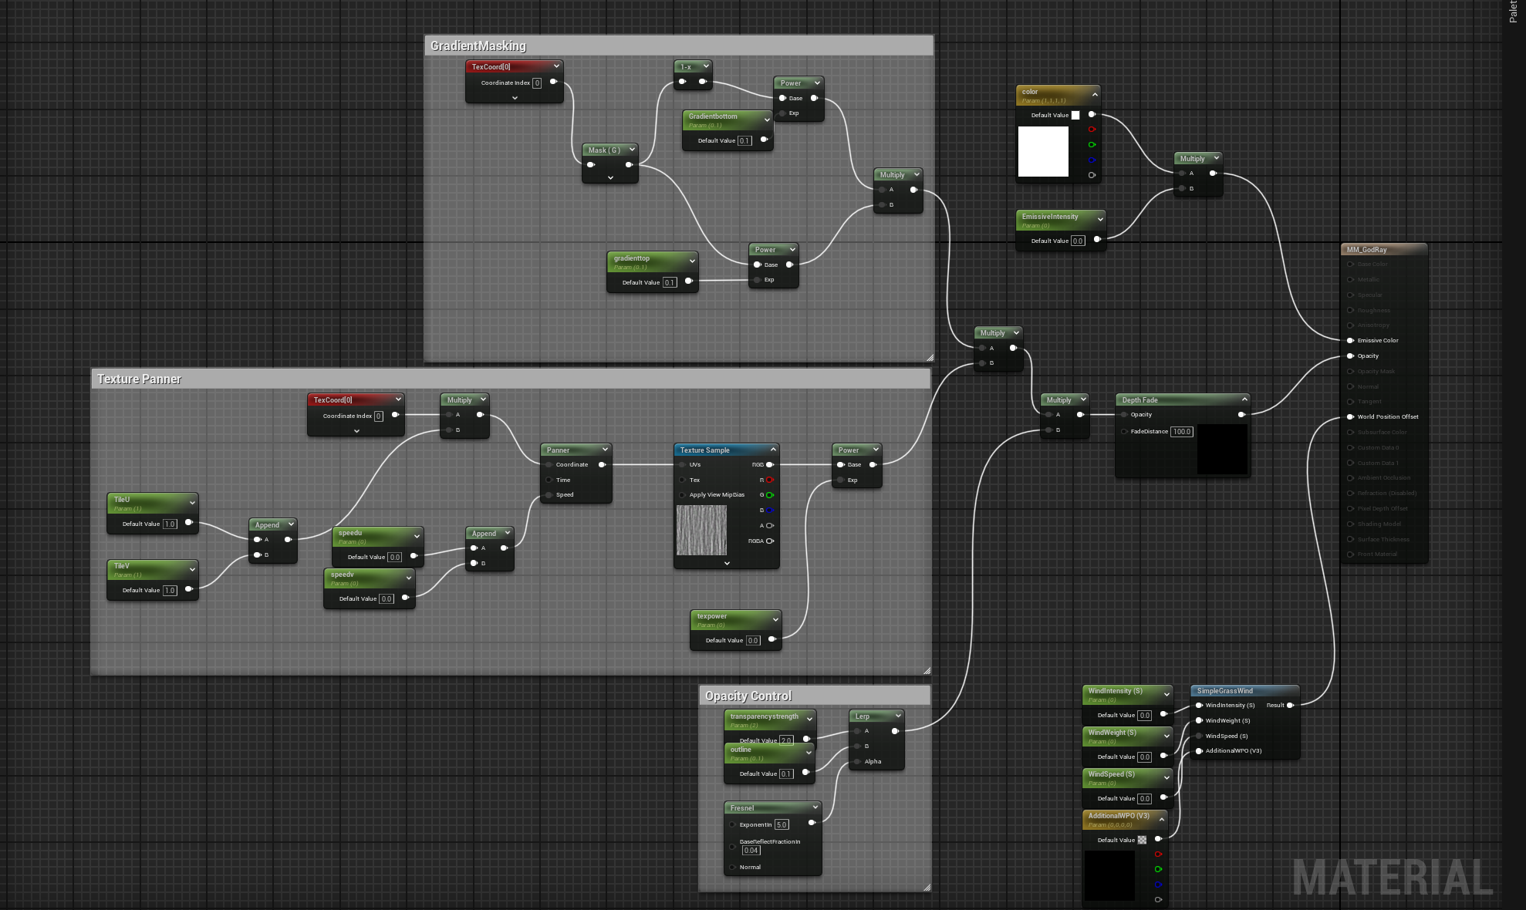
Task: Toggle the 1-x node collapse chevron
Action: click(x=706, y=66)
